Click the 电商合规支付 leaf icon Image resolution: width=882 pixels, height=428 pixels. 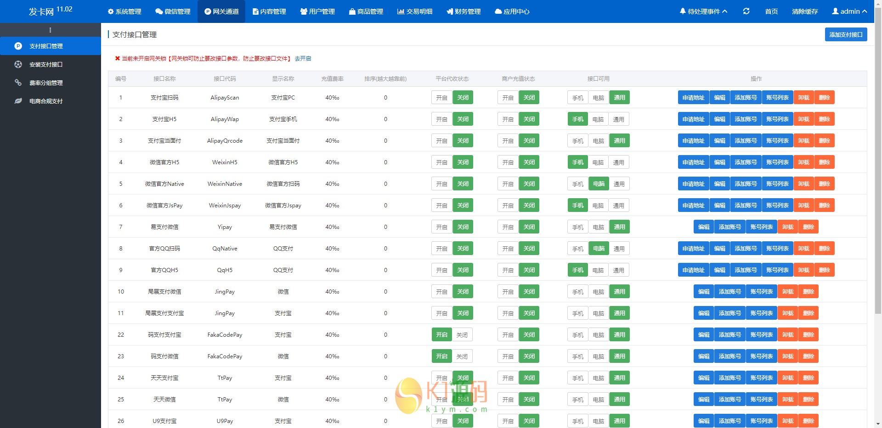point(18,101)
